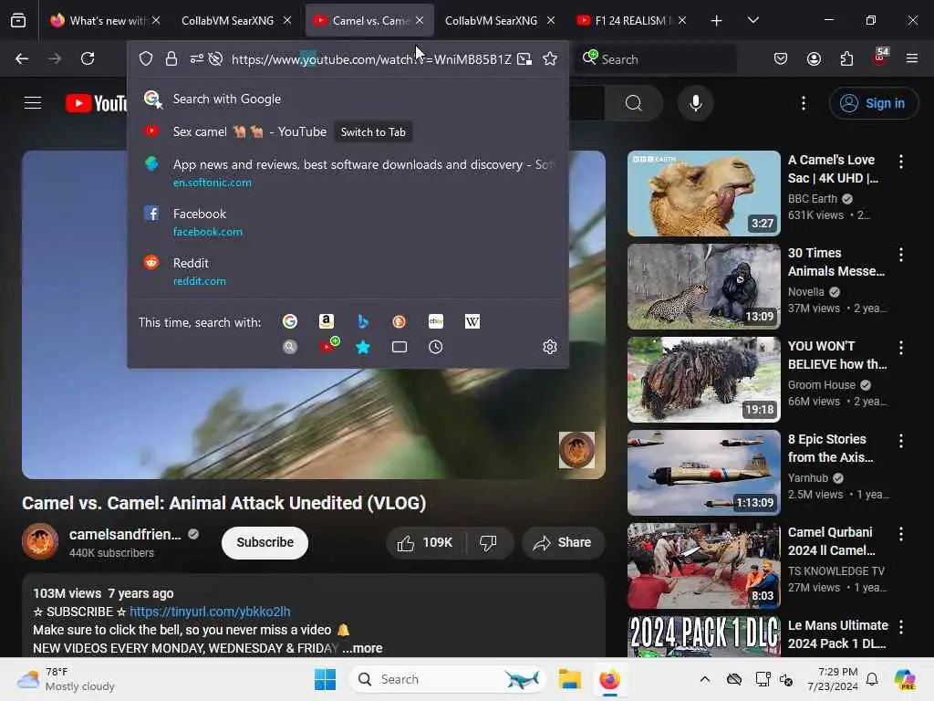Search this time with Wikipedia

472,322
